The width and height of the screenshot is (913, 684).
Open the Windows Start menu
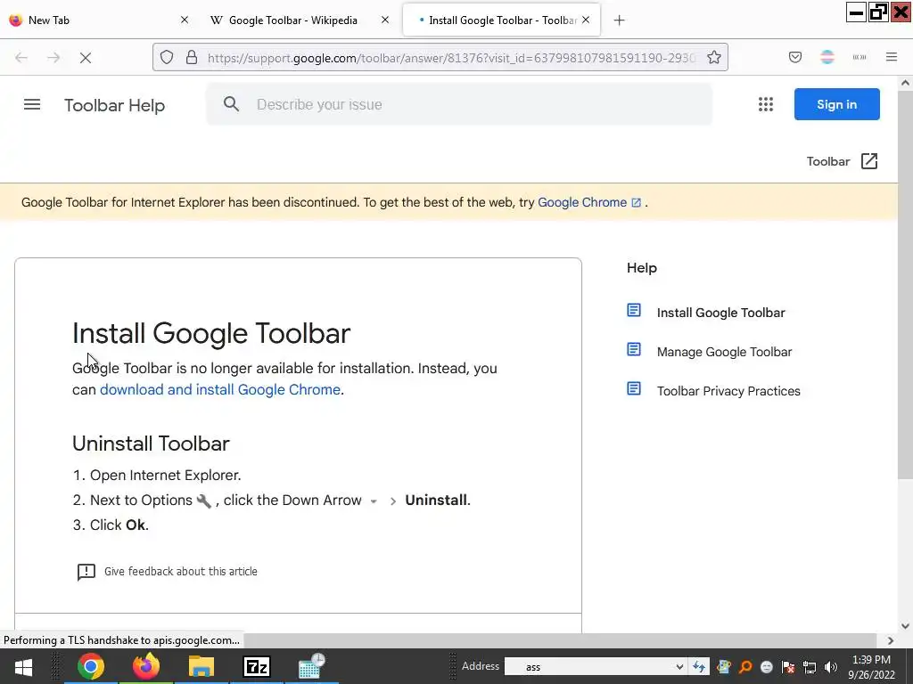point(23,666)
